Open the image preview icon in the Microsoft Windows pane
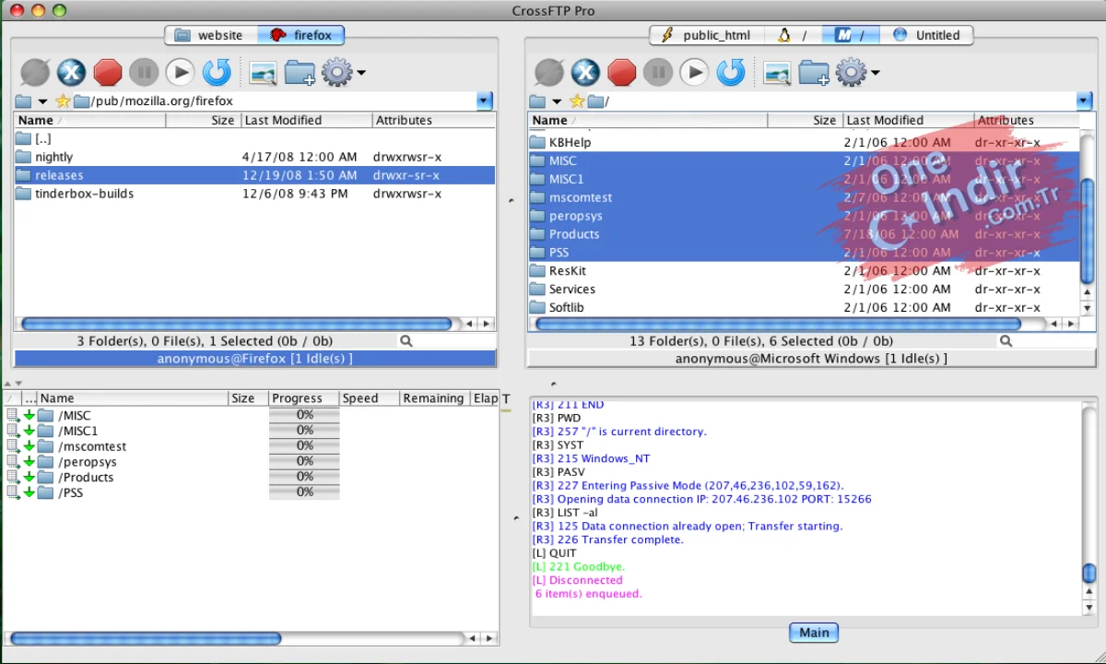The image size is (1106, 664). click(777, 73)
